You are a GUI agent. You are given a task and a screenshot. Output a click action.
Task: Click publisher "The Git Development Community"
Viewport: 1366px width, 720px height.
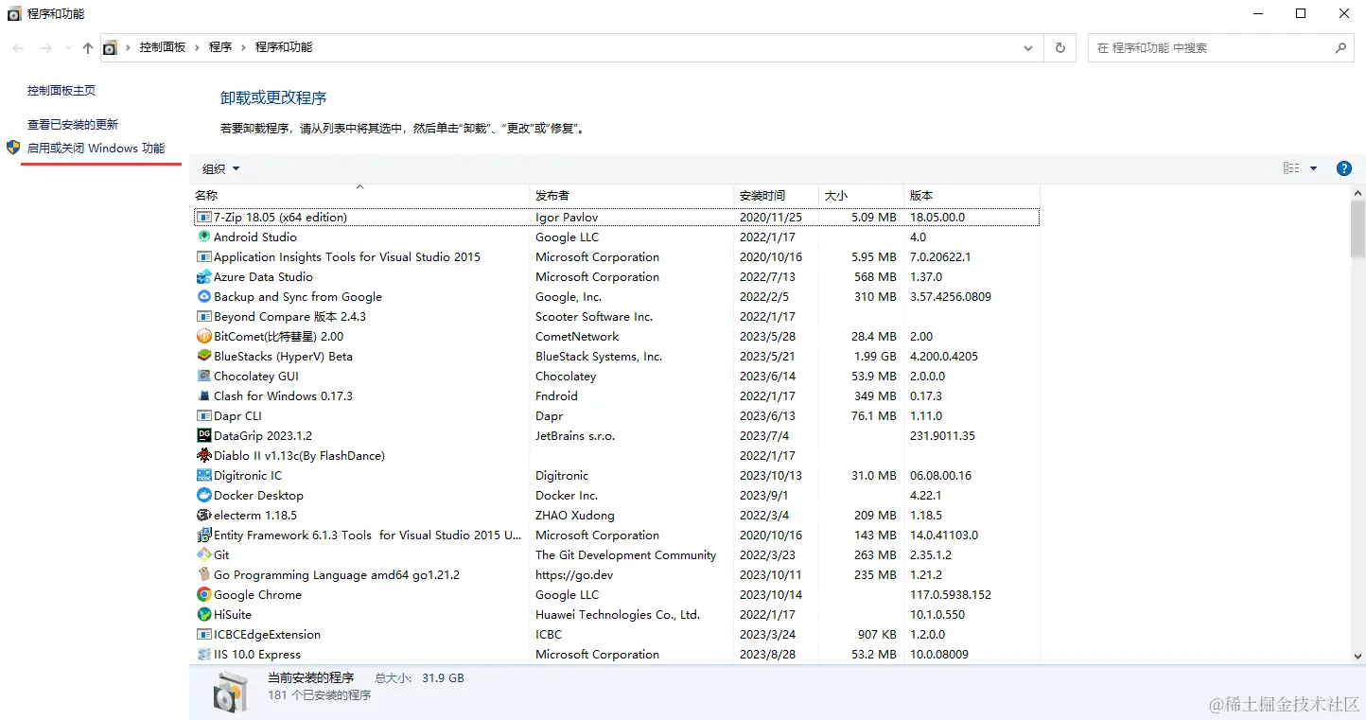click(x=626, y=555)
